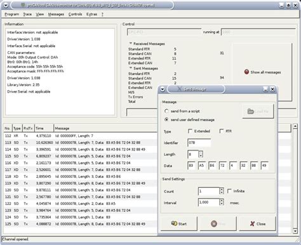
Task: Select message row number 119
Action: (x=81, y=183)
